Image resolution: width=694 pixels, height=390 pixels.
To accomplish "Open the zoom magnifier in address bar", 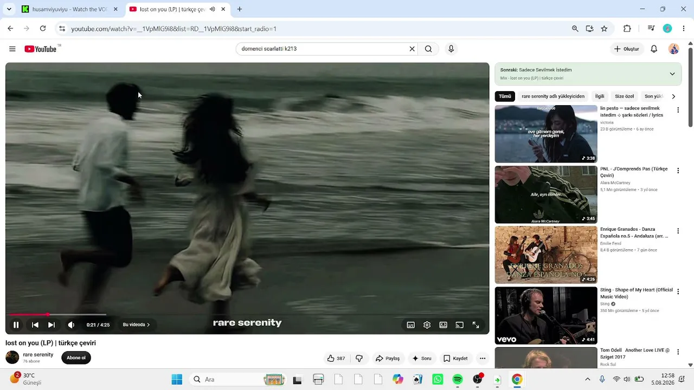I will (x=575, y=29).
